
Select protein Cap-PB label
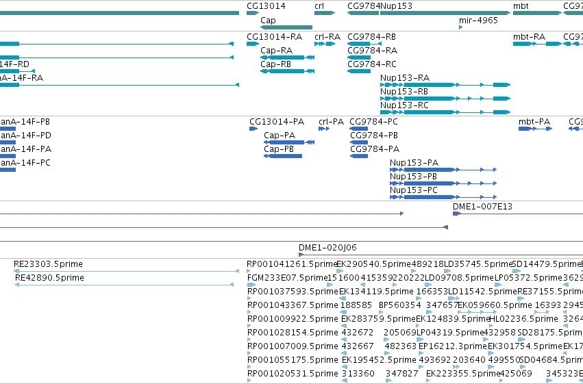coord(279,149)
